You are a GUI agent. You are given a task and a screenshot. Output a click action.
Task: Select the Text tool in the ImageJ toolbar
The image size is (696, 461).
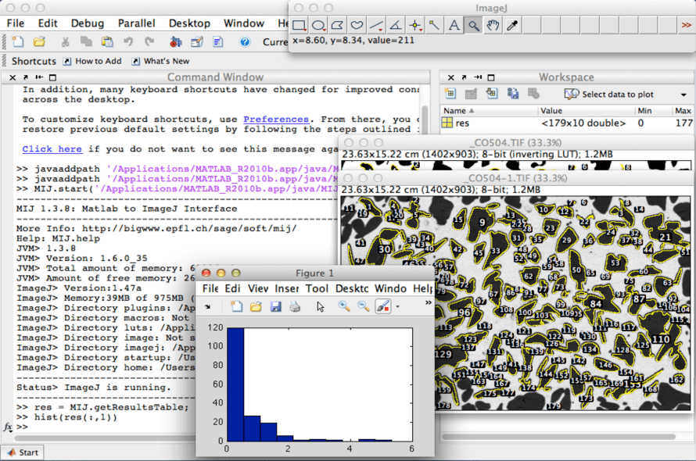[x=454, y=26]
